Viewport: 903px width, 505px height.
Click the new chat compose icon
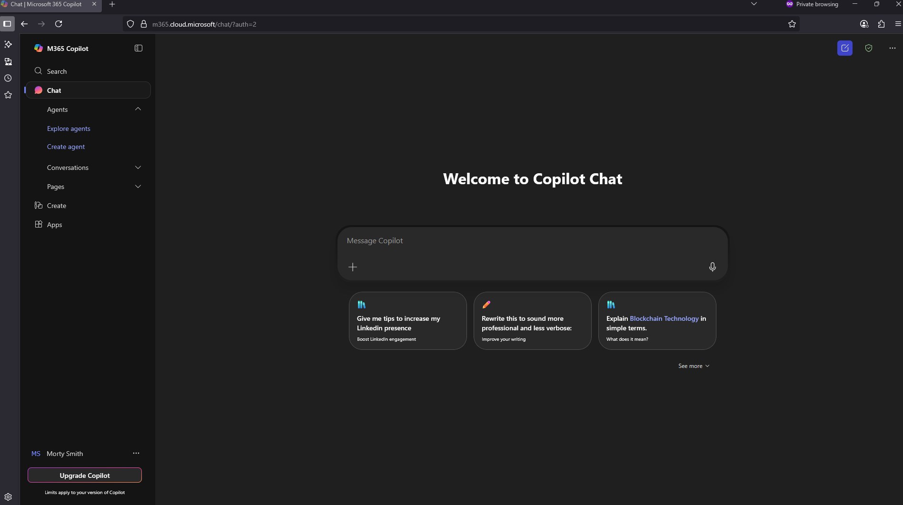(845, 48)
